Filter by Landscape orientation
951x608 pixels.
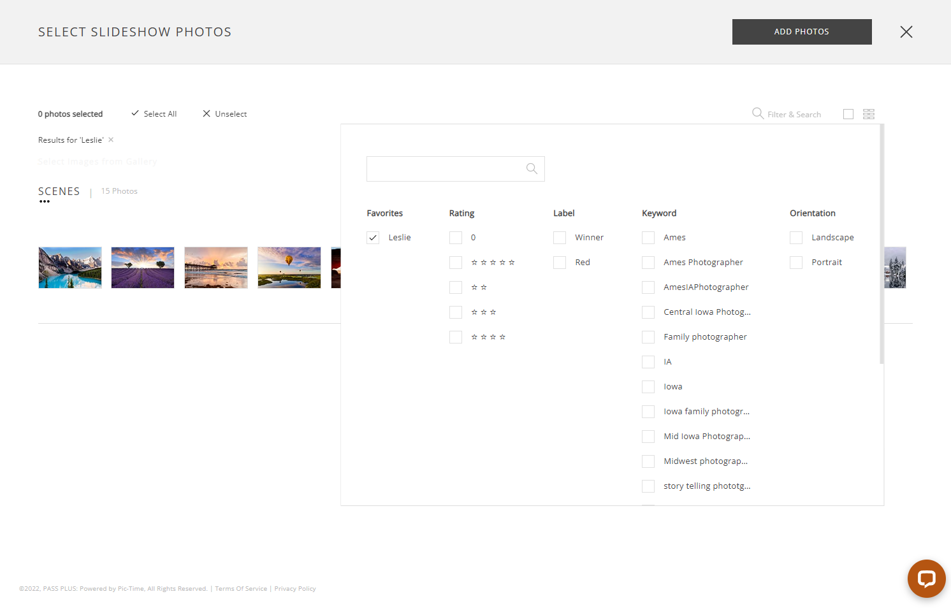click(x=796, y=238)
